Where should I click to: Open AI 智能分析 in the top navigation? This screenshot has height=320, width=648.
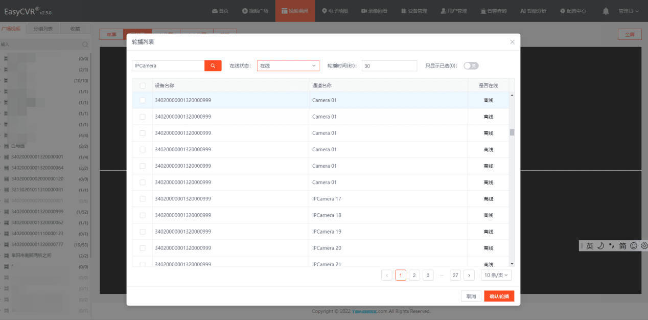533,11
